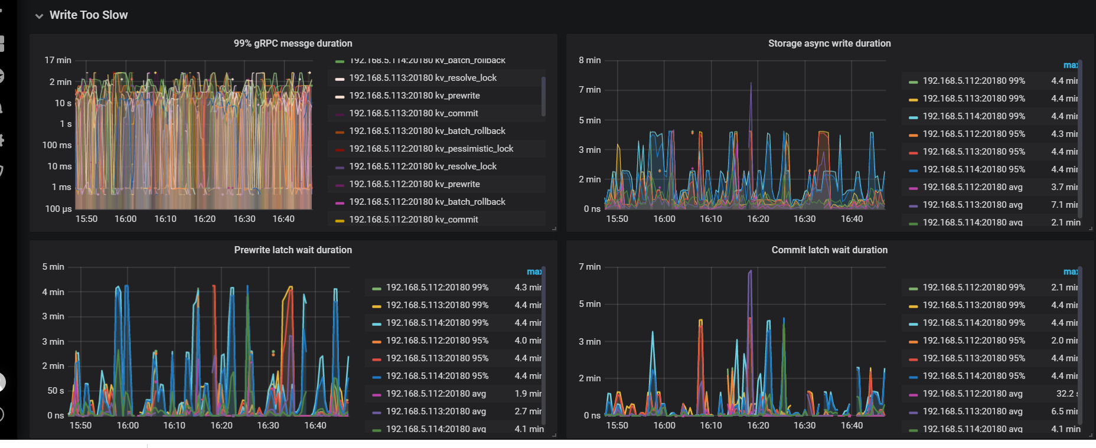1096x448 pixels.
Task: Toggle 192.168.5.113:20180 avg in Storage async write legend
Action: pos(972,205)
